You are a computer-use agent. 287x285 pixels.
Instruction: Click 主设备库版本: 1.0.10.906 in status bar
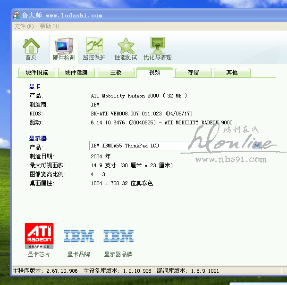point(118,271)
